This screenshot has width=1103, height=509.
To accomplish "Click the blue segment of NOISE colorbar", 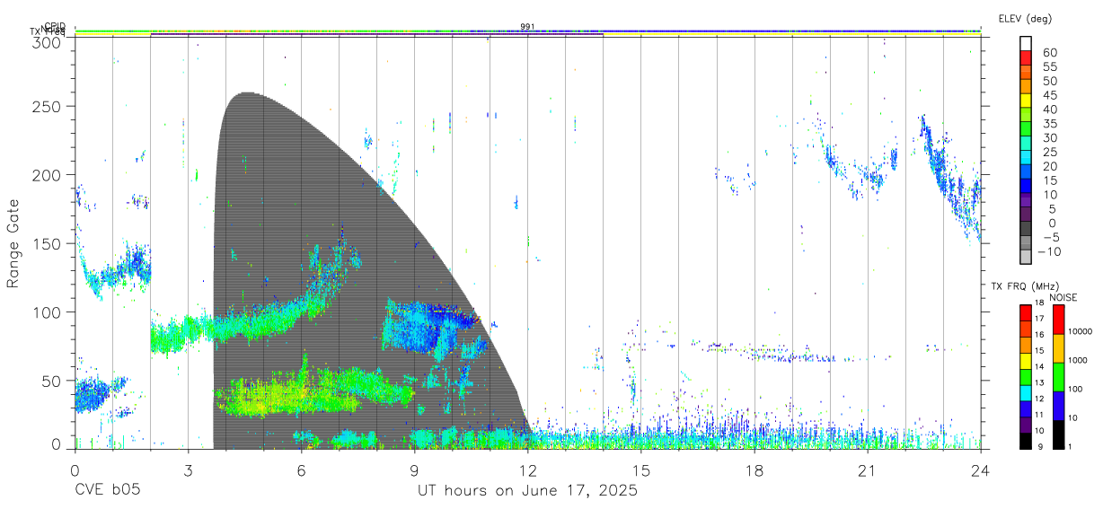I will [1058, 405].
